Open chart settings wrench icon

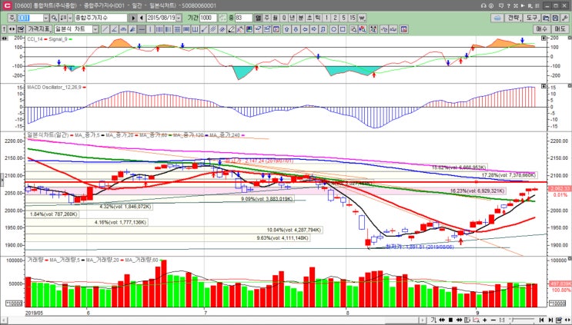pyautogui.click(x=564, y=18)
